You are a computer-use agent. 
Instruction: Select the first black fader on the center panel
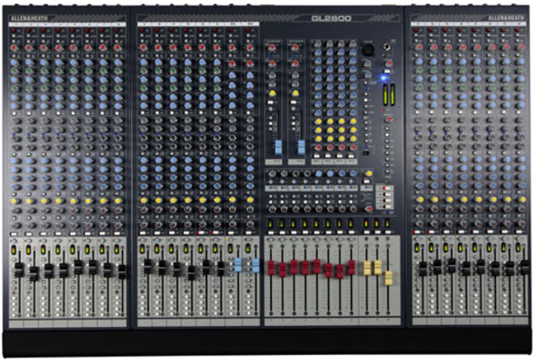coord(148,267)
